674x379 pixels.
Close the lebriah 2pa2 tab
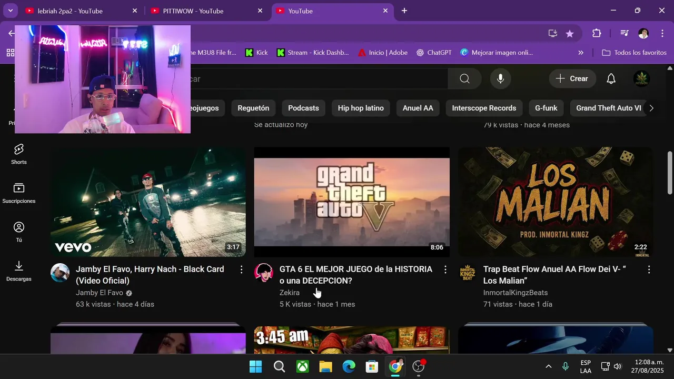point(135,11)
